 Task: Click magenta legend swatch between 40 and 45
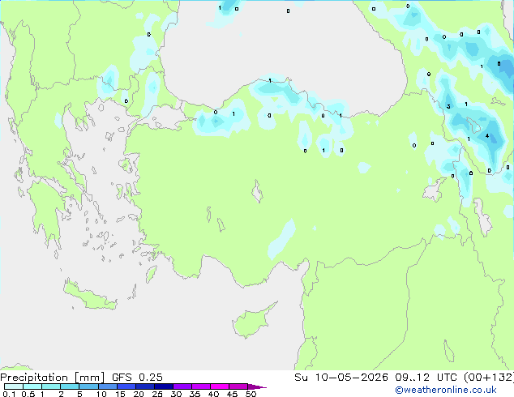click(x=220, y=386)
